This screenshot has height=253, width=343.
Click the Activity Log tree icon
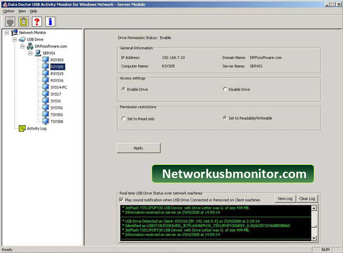[22, 128]
